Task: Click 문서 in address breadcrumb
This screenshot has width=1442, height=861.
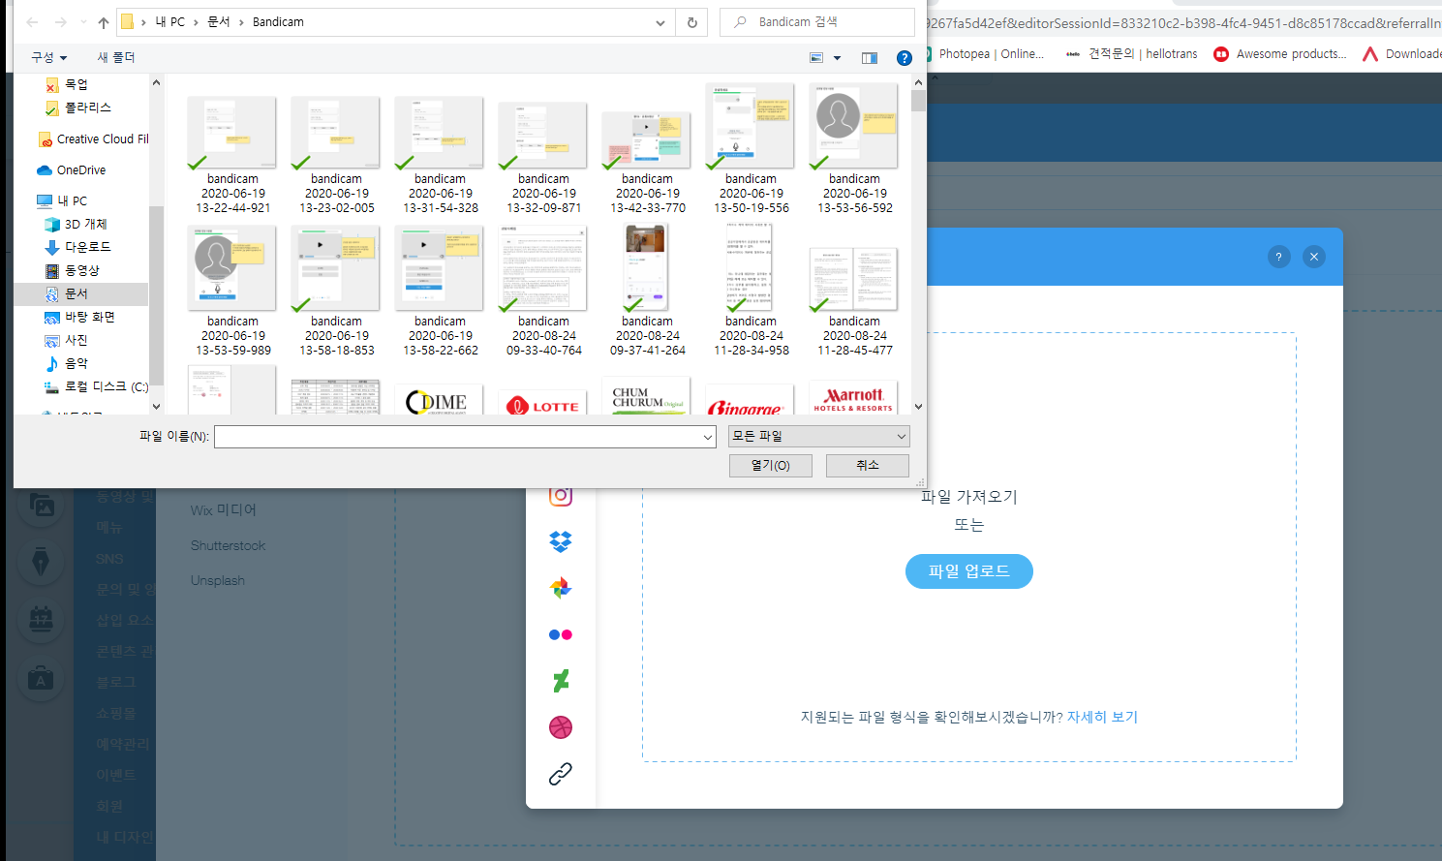Action: 219,22
